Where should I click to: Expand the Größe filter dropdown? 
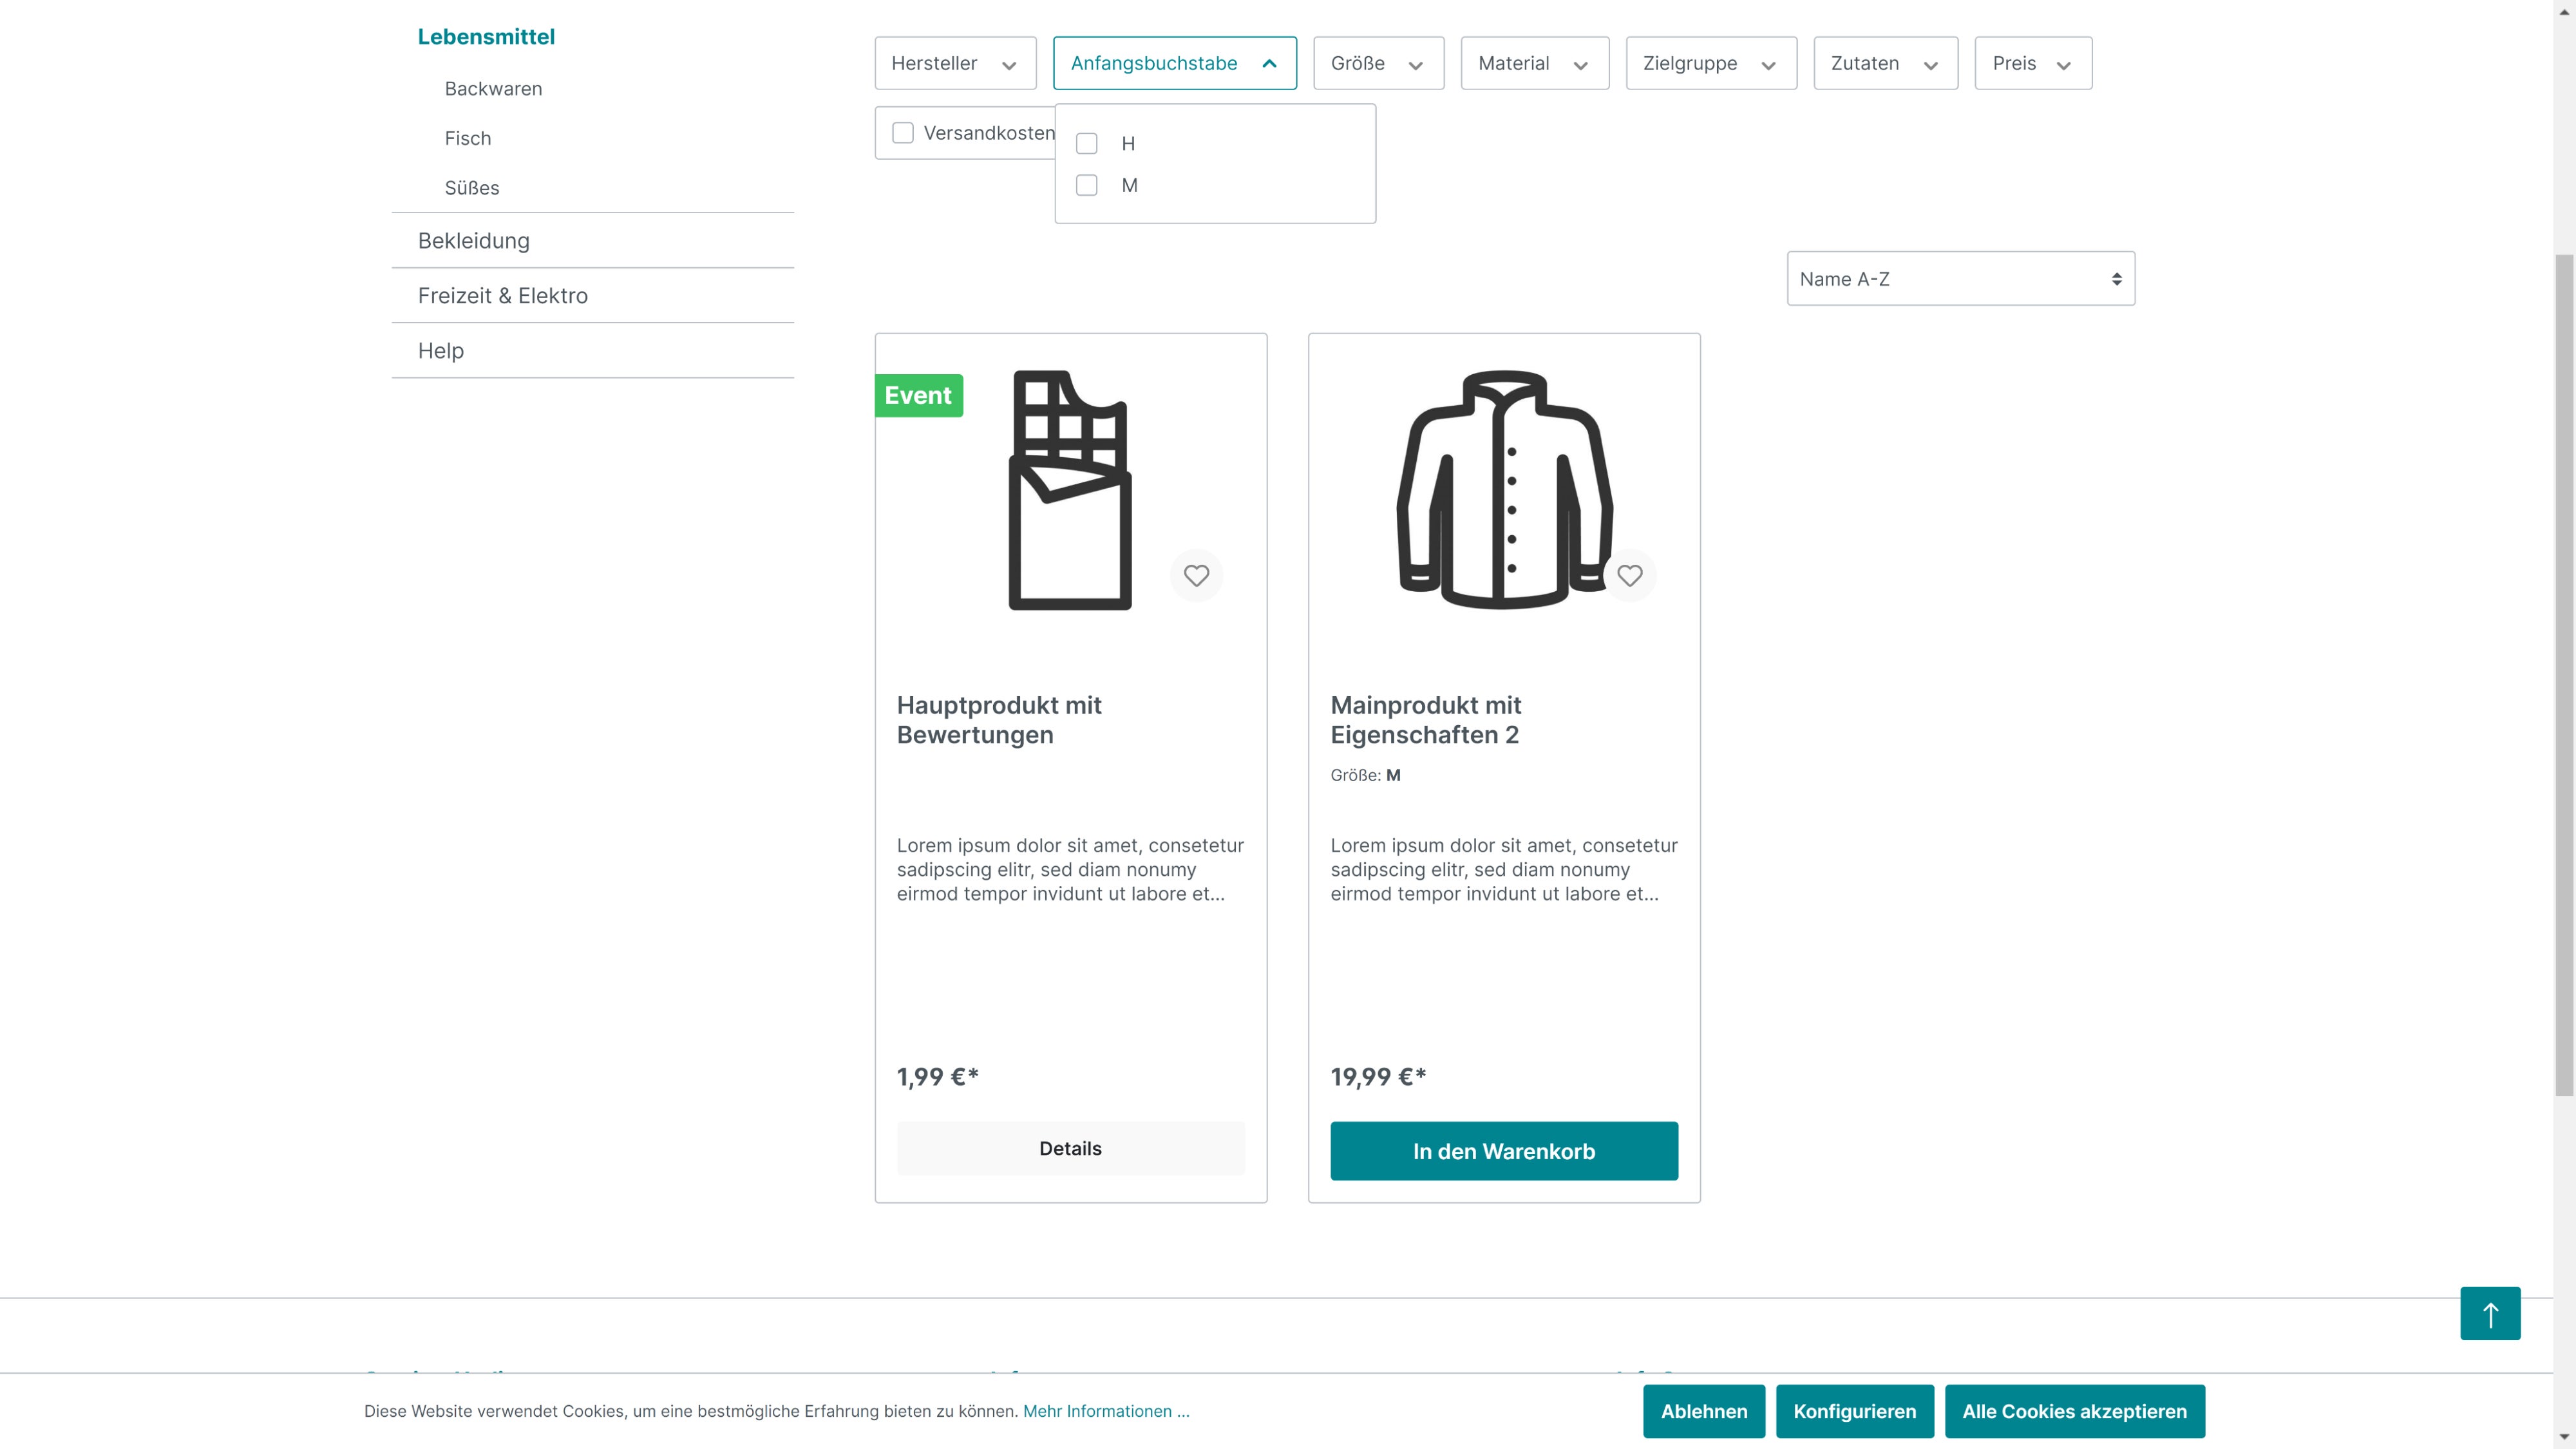[x=1378, y=63]
